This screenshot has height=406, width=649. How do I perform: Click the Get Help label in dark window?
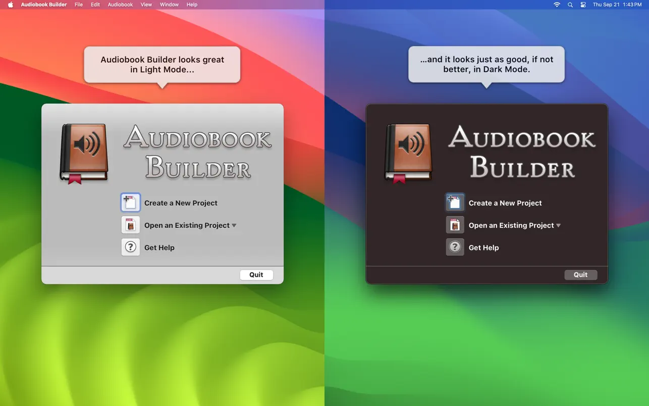[x=484, y=247]
